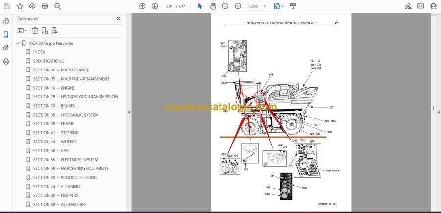Open the layers panel
The height and width of the screenshot is (213, 441).
(x=6, y=61)
